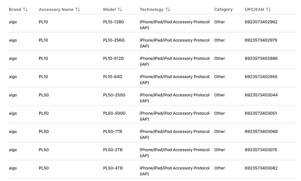Click UPC 6923573402979
The height and width of the screenshot is (181, 301).
[x=261, y=40]
